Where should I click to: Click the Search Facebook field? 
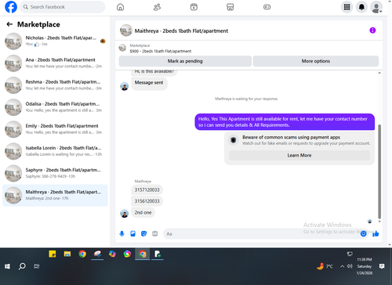click(x=63, y=7)
